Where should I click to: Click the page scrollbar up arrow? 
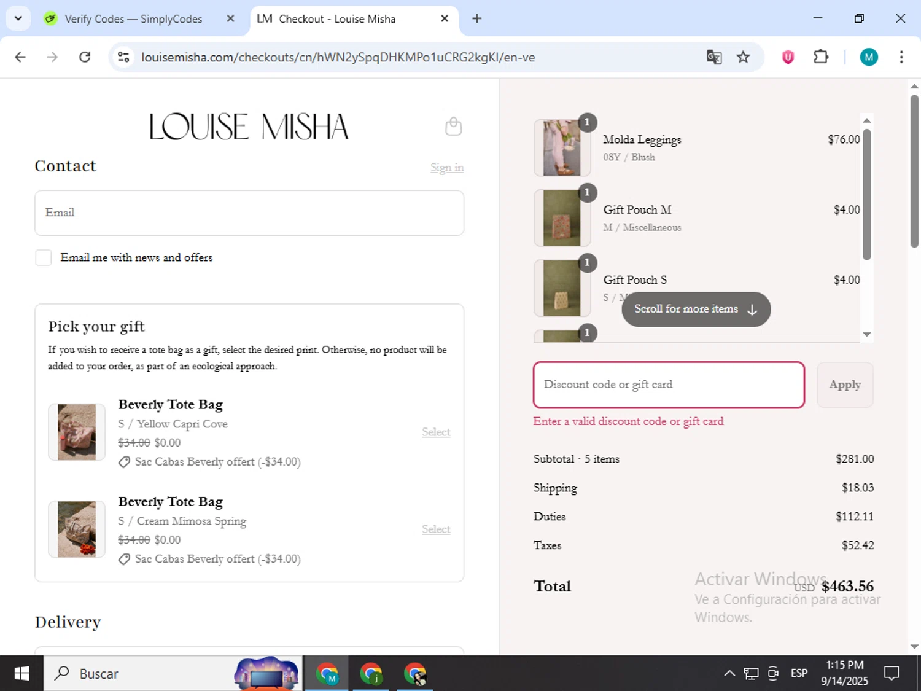914,86
